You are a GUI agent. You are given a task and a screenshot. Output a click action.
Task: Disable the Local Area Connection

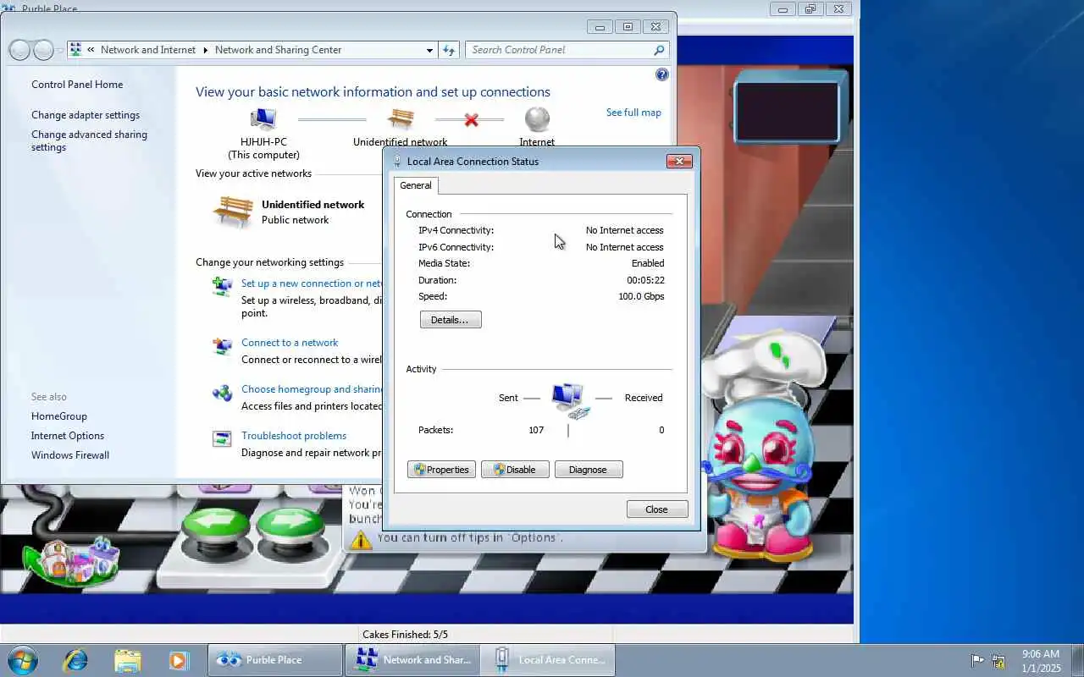(x=515, y=470)
